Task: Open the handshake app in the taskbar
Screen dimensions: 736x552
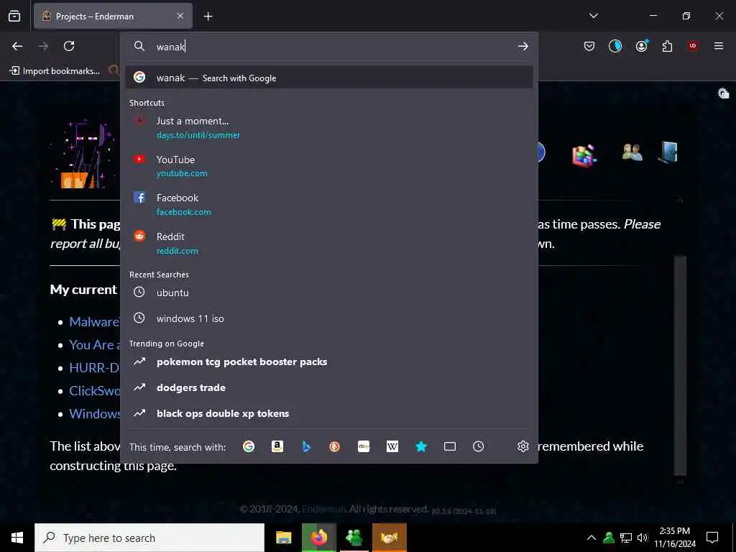Action: pos(389,538)
